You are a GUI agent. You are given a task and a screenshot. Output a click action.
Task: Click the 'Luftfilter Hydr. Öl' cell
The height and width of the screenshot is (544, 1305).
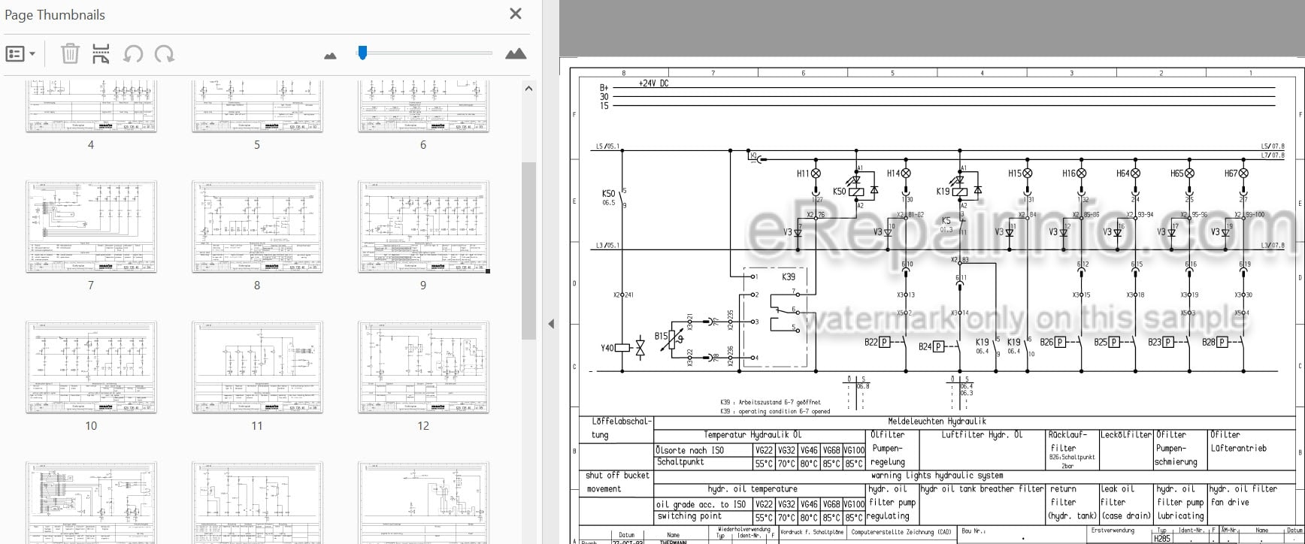pos(982,435)
